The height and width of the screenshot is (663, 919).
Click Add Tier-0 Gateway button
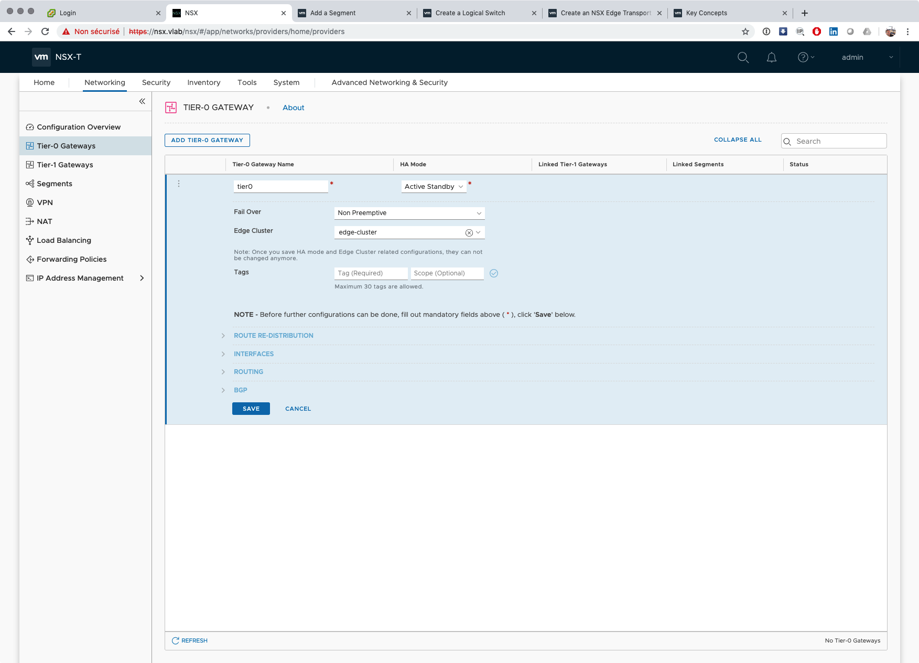(207, 140)
